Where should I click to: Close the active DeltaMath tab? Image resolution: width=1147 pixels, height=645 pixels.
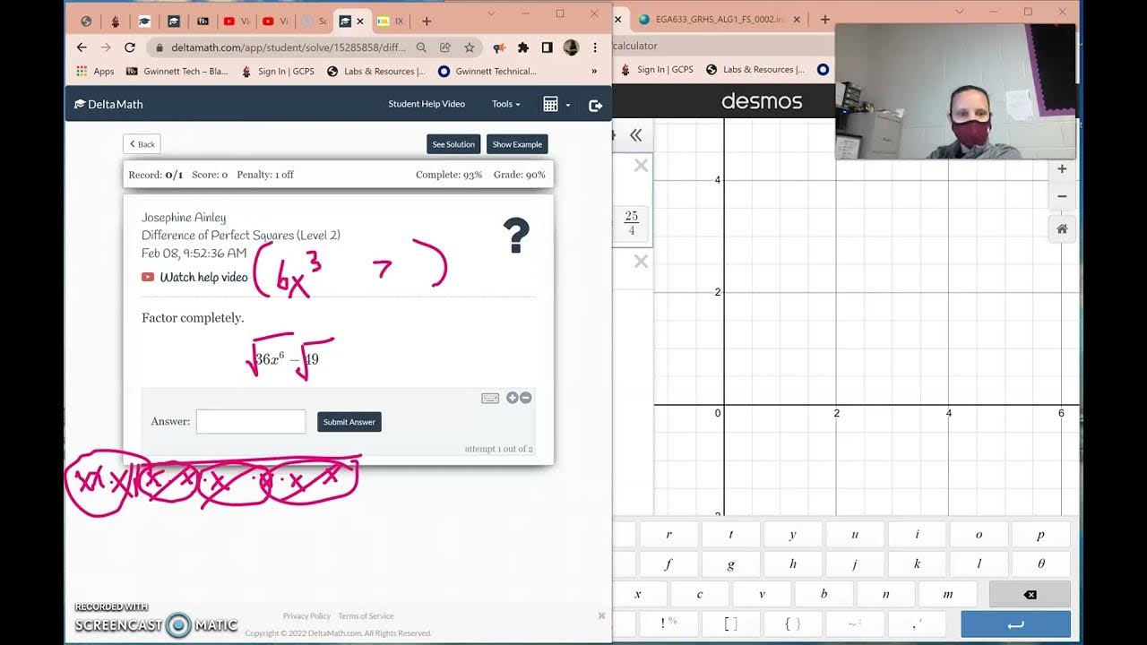coord(360,21)
